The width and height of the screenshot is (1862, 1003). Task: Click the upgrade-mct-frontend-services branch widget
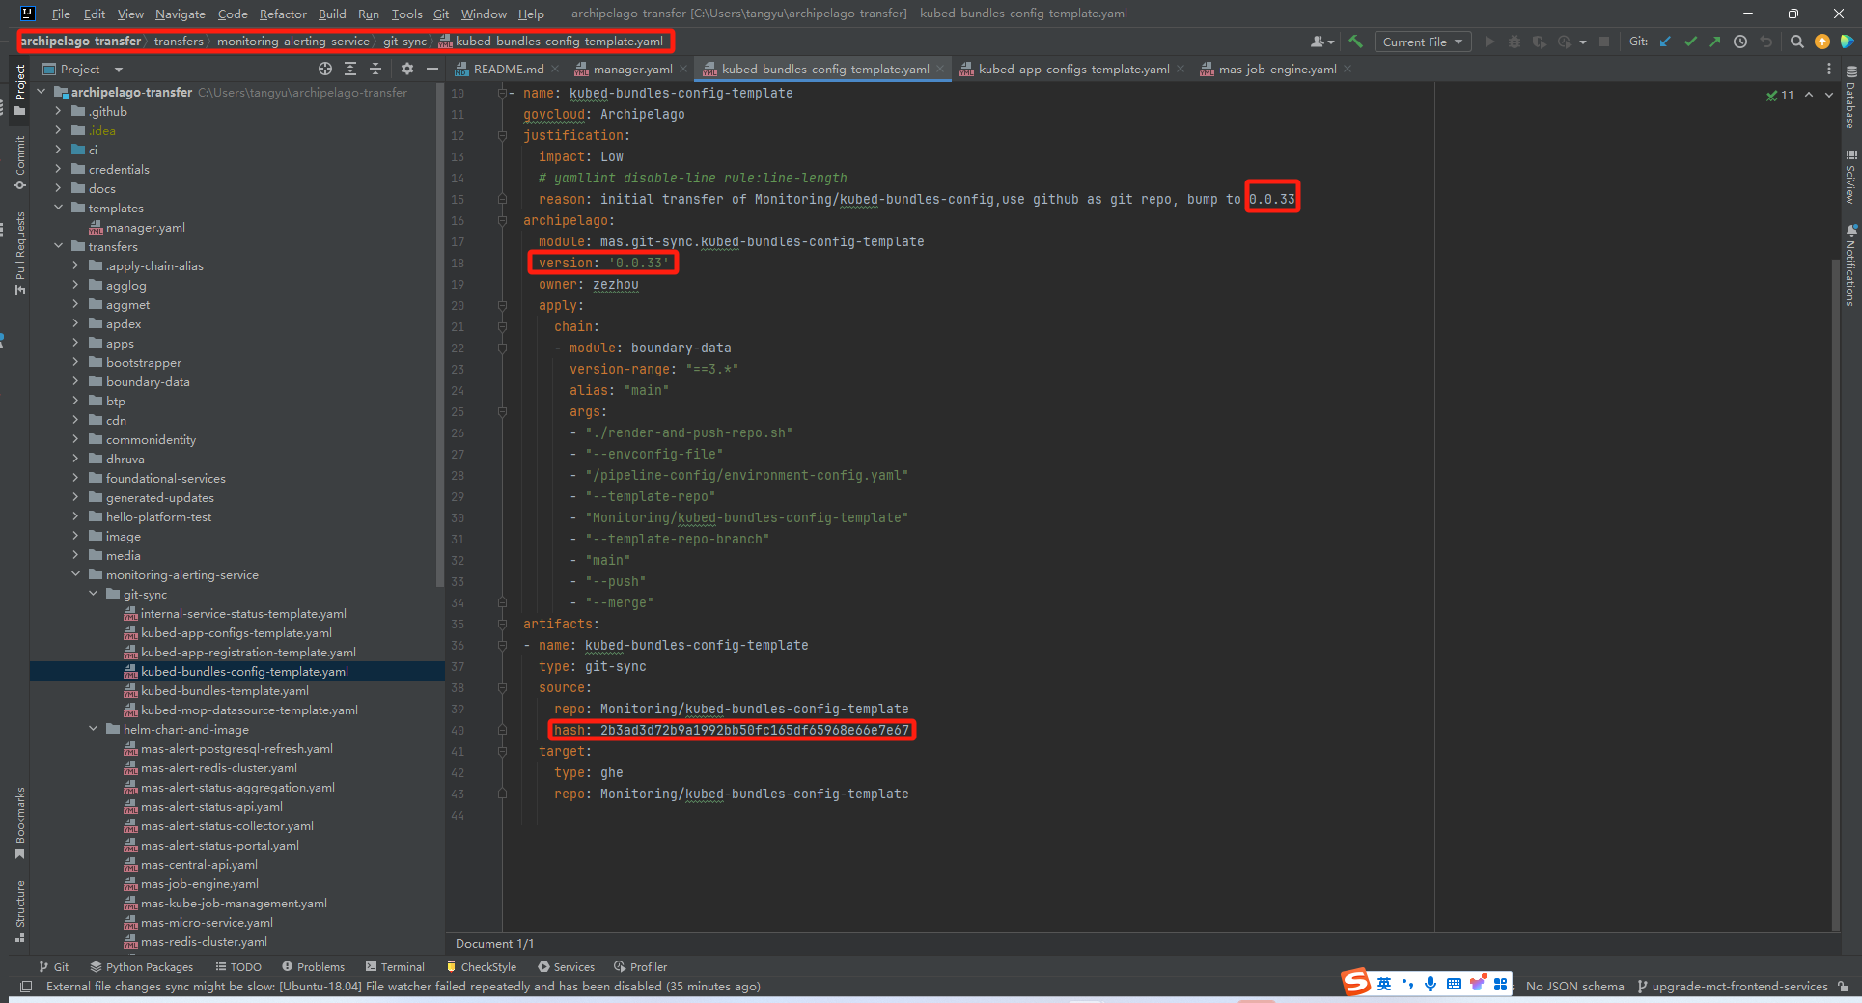pos(1732,986)
